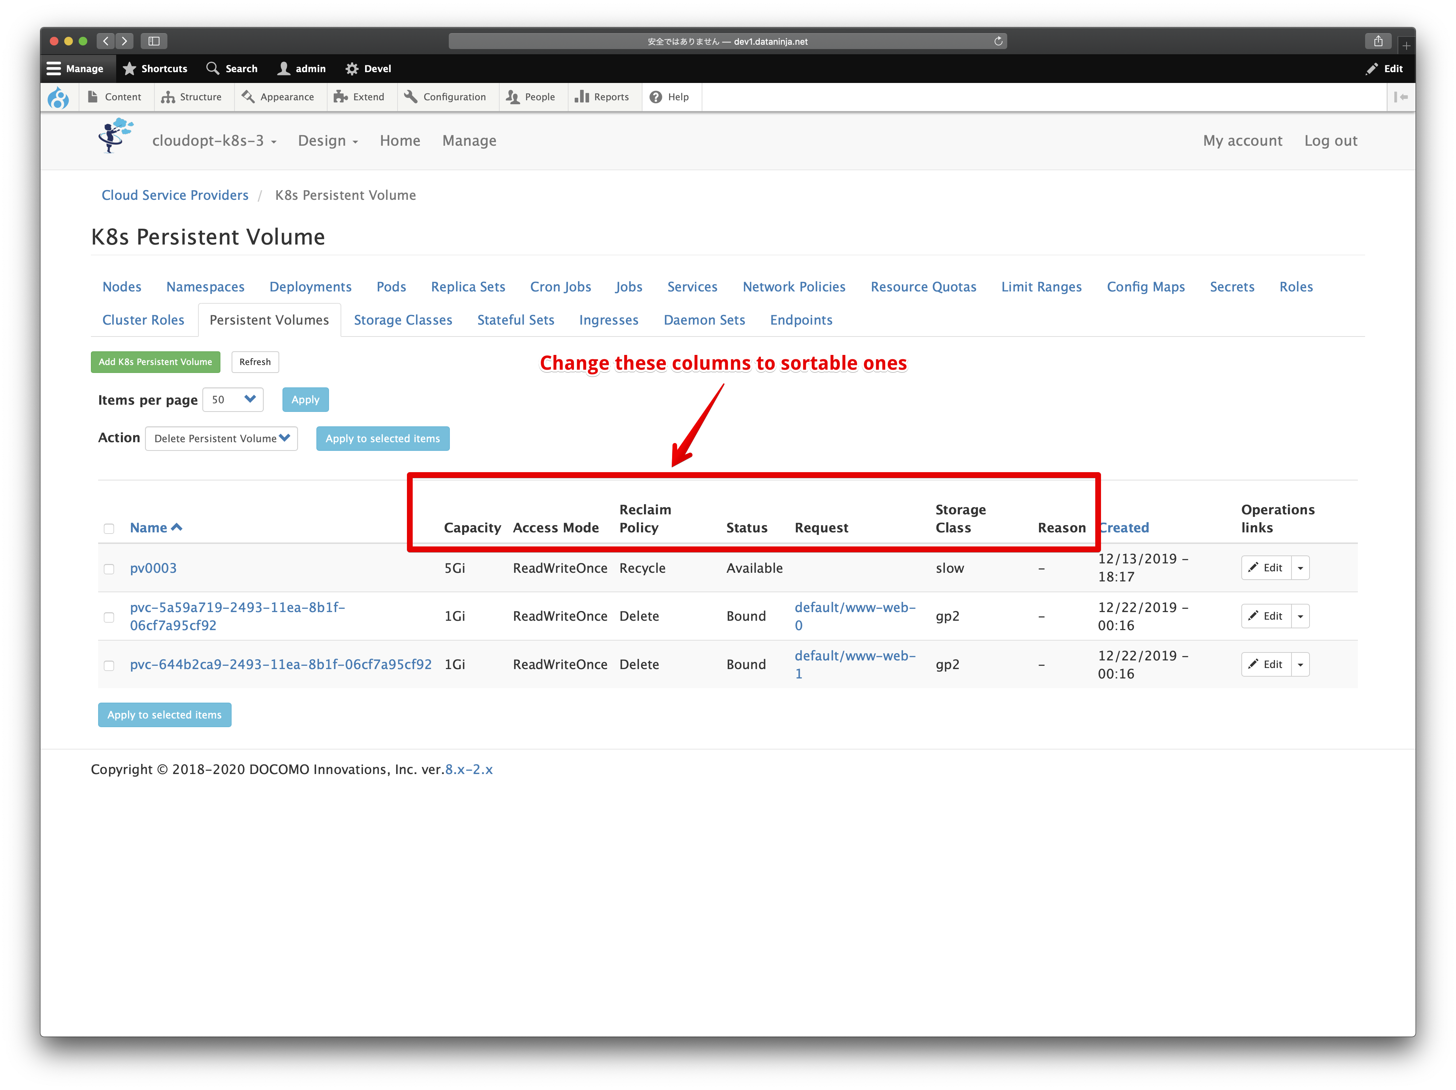
Task: Expand the Edit operations dropdown on pv0003 row
Action: (x=1301, y=567)
